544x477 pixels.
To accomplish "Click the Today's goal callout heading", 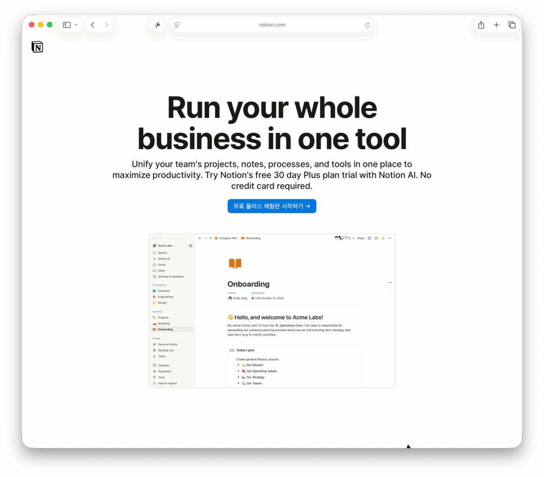I will [245, 350].
